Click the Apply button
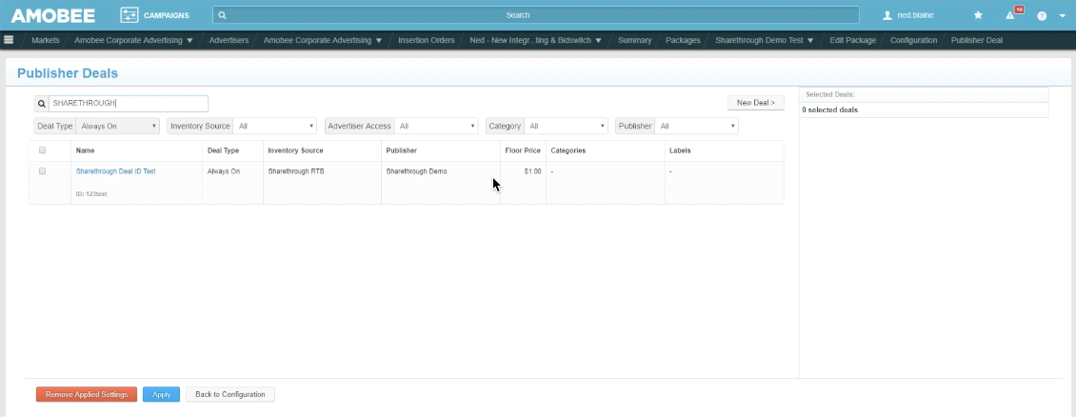Viewport: 1076px width, 417px height. point(161,394)
